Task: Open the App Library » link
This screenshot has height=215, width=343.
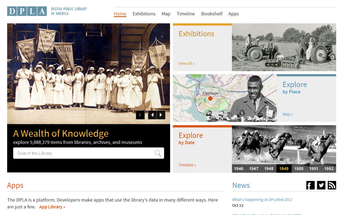Action: coord(52,207)
